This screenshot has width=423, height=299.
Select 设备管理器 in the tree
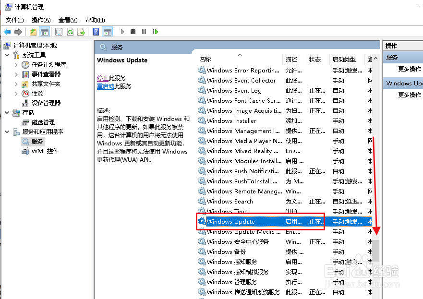point(46,103)
